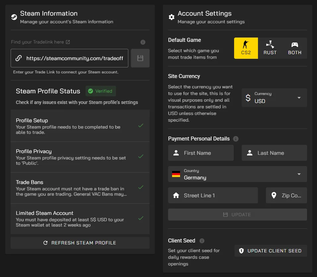Screen dimensions: 317x277
Task: Click the First Name input field
Action: click(201, 153)
